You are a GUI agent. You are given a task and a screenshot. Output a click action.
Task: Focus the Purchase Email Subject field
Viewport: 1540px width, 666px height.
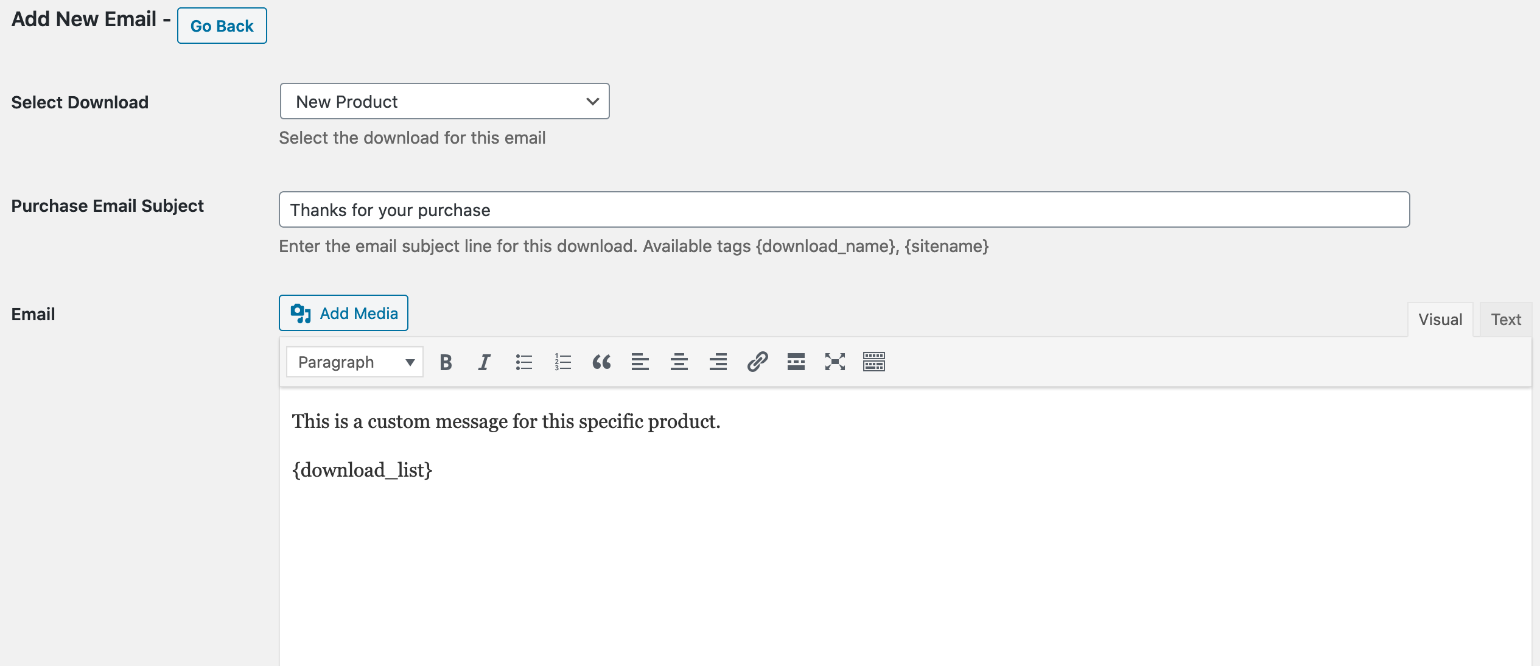coord(844,209)
